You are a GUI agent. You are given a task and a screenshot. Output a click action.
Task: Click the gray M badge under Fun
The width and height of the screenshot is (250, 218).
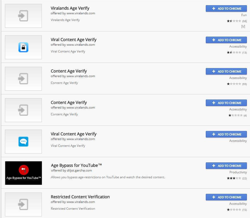point(243,27)
